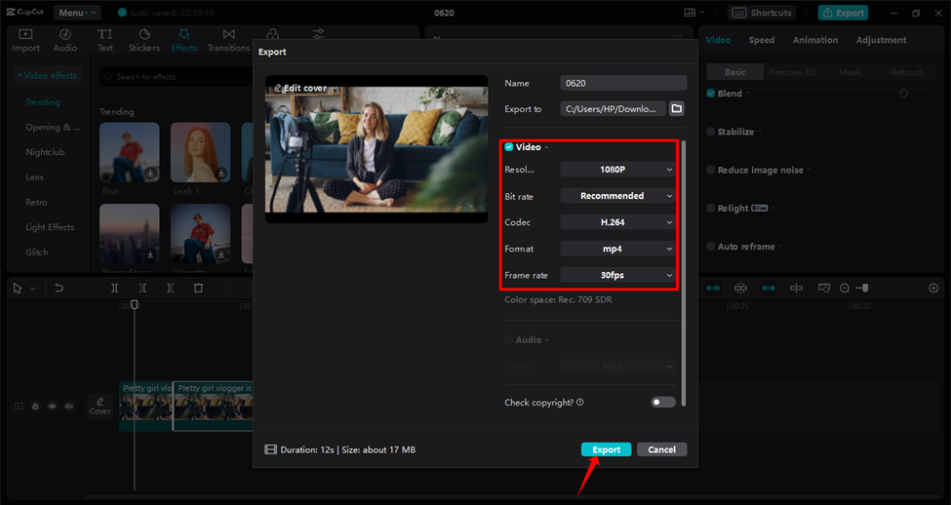
Task: Click the auto snapping icon in the timeline toolbar
Action: click(x=740, y=289)
